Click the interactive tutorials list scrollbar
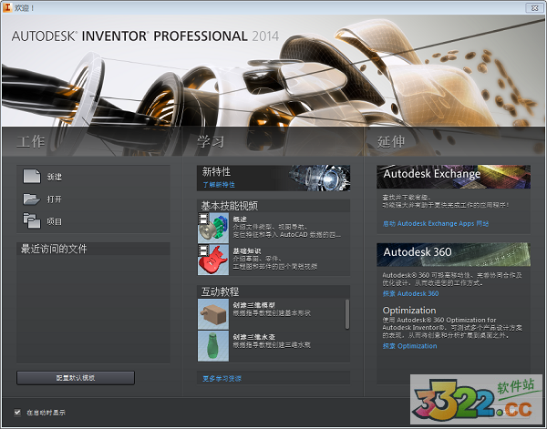The image size is (547, 429). (347, 314)
